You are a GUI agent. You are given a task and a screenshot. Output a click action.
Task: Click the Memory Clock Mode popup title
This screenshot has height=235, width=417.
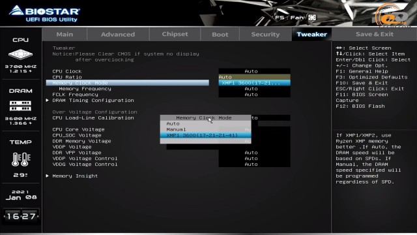tap(204, 117)
